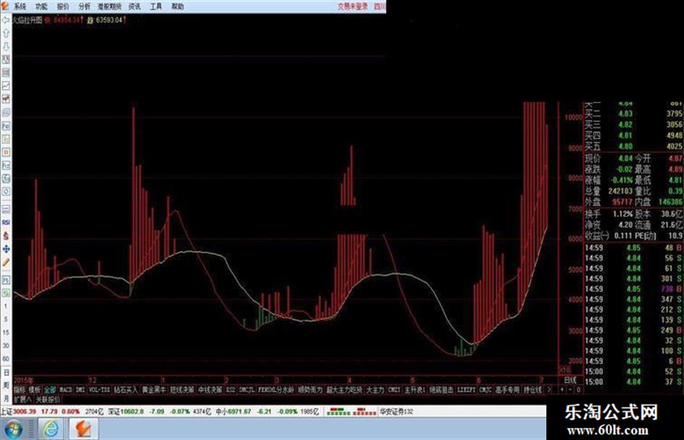Select the 30-minute period button
The width and height of the screenshot is (684, 440).
pos(6,345)
